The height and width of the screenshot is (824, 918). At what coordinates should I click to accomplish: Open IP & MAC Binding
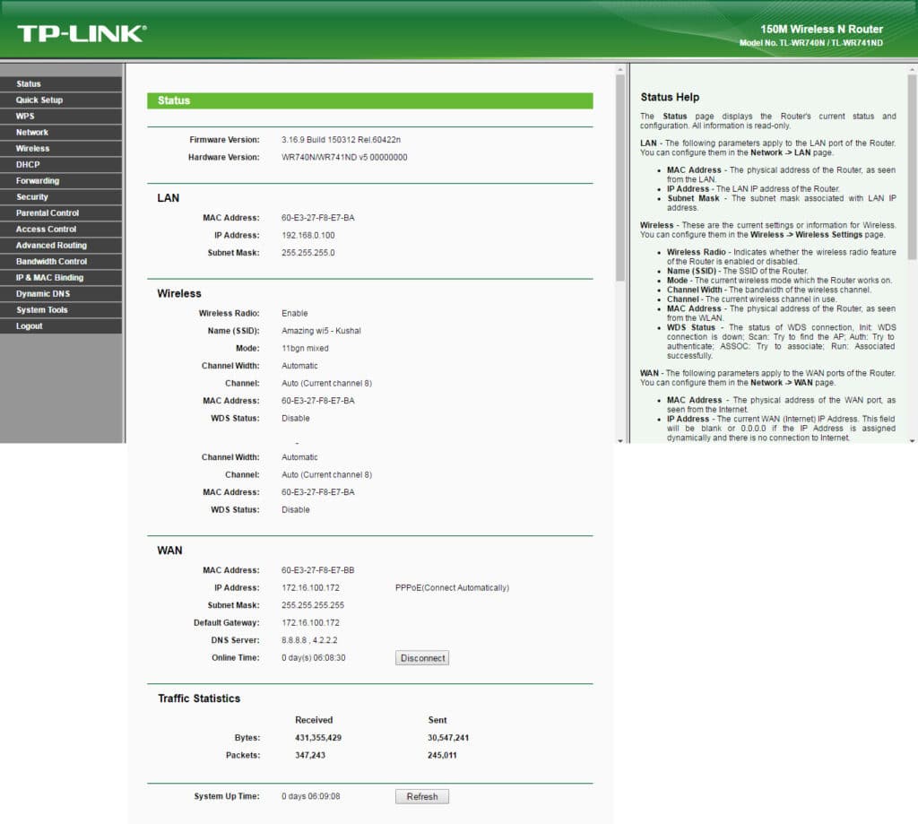[x=61, y=277]
